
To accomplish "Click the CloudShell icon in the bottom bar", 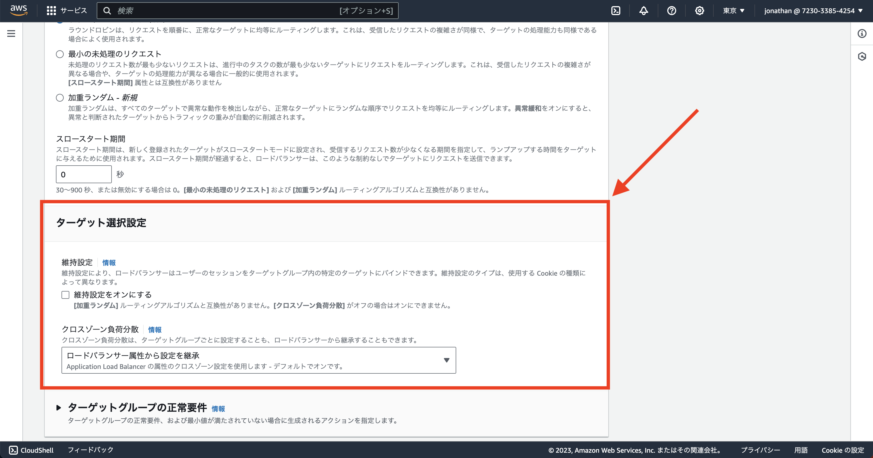I will coord(13,450).
